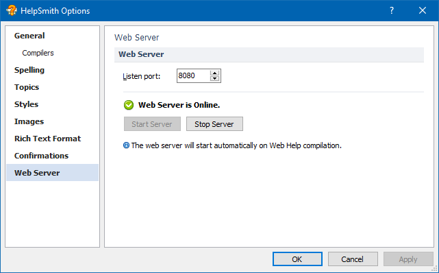This screenshot has height=273, width=439.
Task: Click the disabled Start Server button
Action: [x=152, y=124]
